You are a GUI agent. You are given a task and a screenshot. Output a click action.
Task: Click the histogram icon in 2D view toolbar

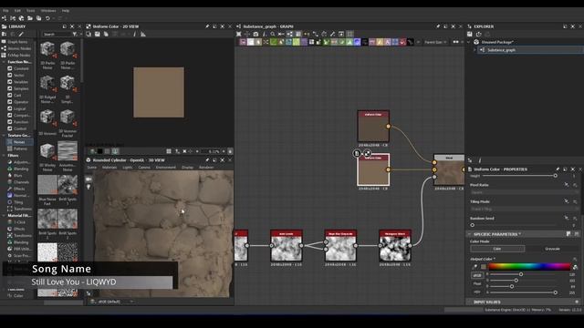click(x=143, y=35)
